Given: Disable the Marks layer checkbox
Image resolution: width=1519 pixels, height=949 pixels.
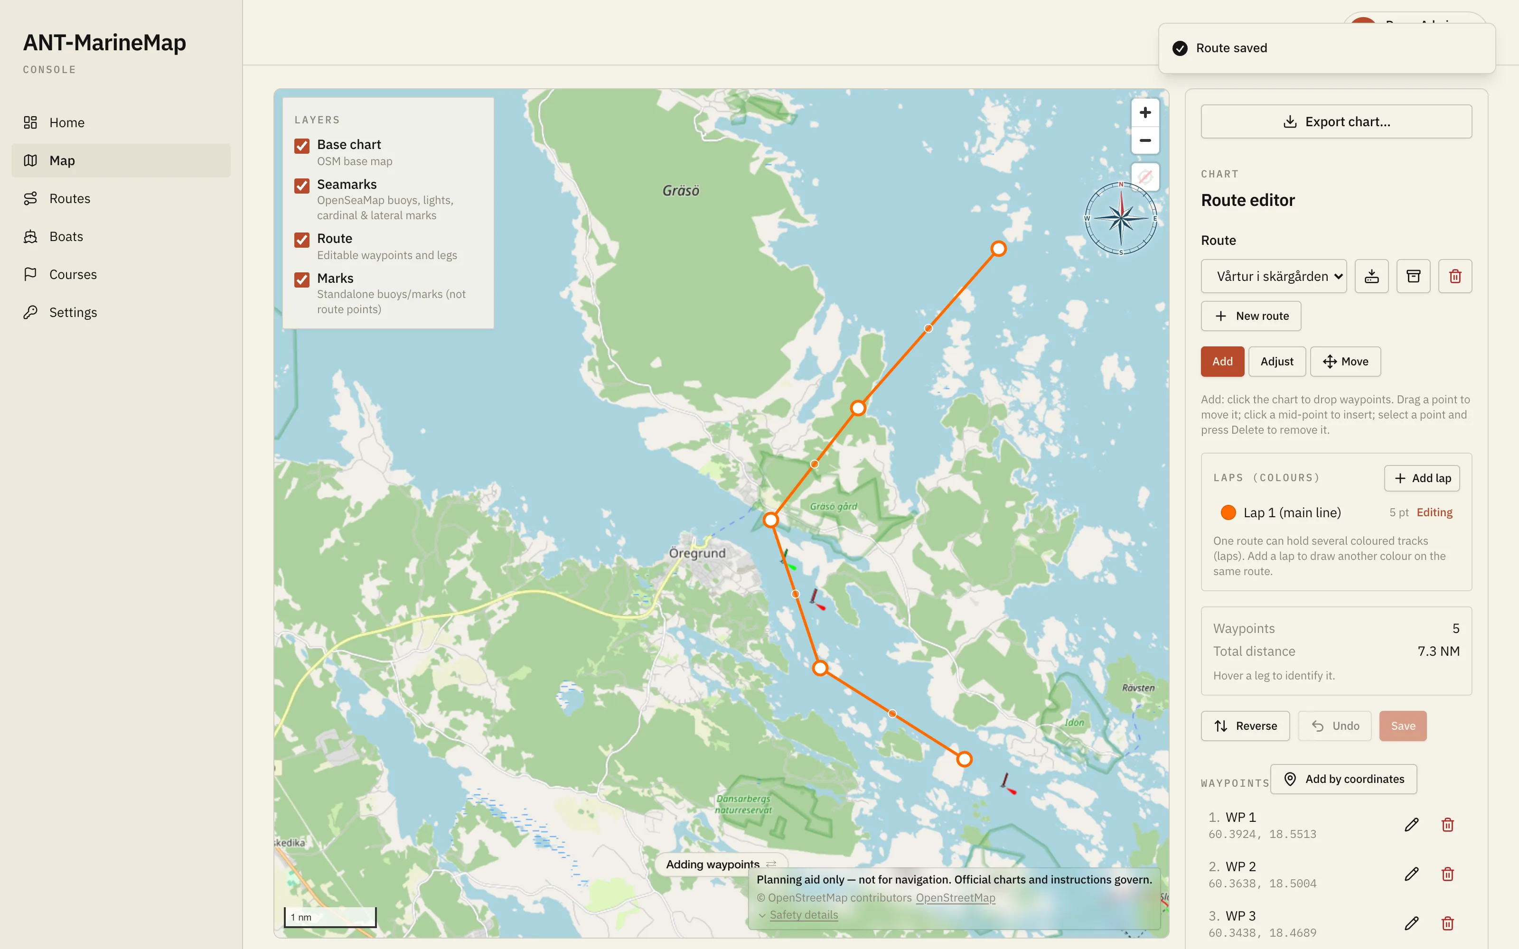Looking at the screenshot, I should click(x=302, y=279).
